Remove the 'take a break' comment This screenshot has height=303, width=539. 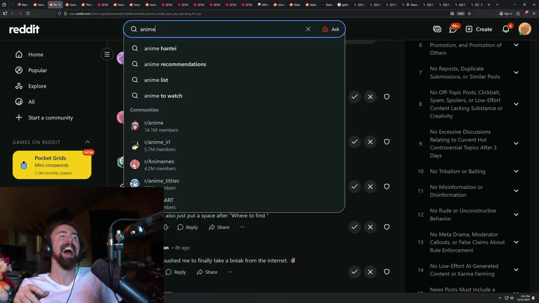[x=370, y=272]
